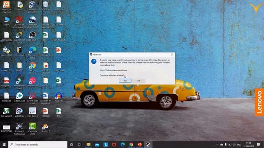The image size is (264, 148).
Task: Open the clock showing 11:14
Action: [x=248, y=145]
